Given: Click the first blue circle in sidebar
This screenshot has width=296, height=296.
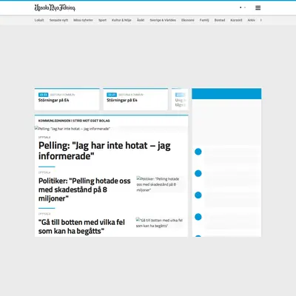Looking at the screenshot, I should [198, 152].
